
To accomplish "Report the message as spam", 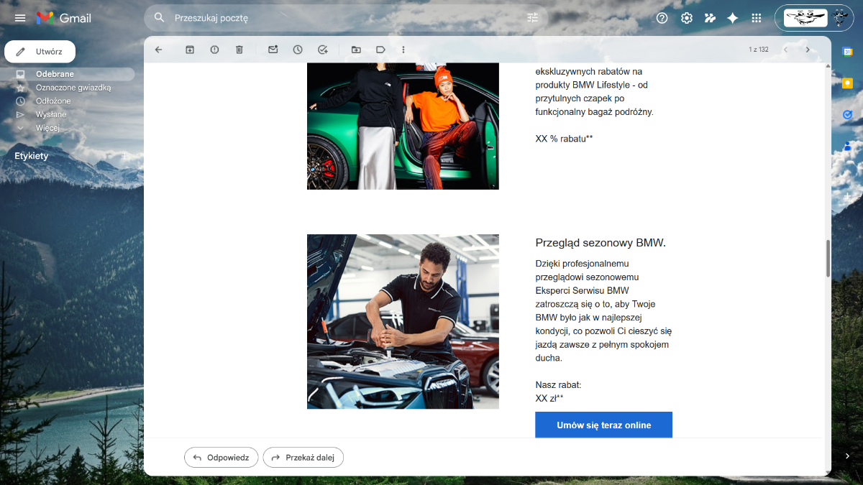I will click(214, 50).
